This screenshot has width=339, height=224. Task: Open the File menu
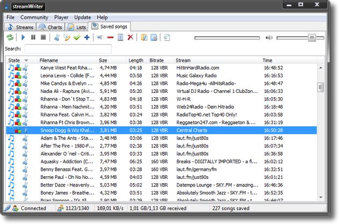(x=10, y=17)
